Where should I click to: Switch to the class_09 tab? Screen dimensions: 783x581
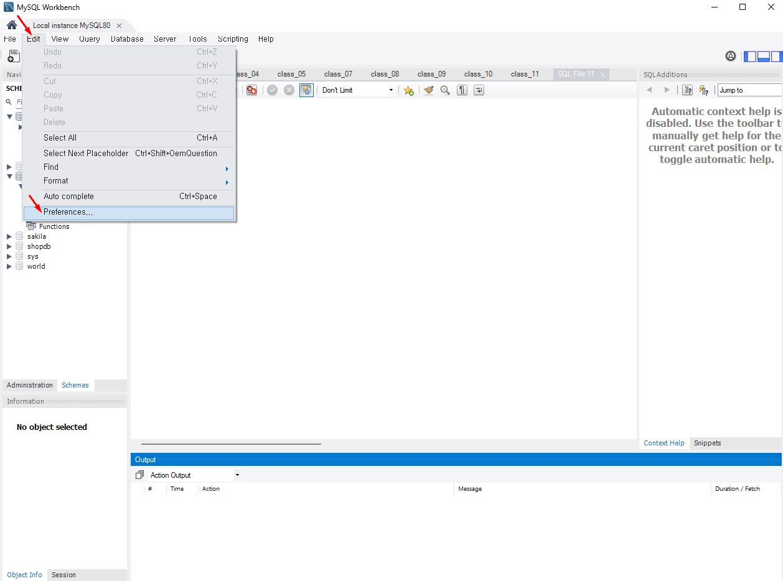coord(432,74)
